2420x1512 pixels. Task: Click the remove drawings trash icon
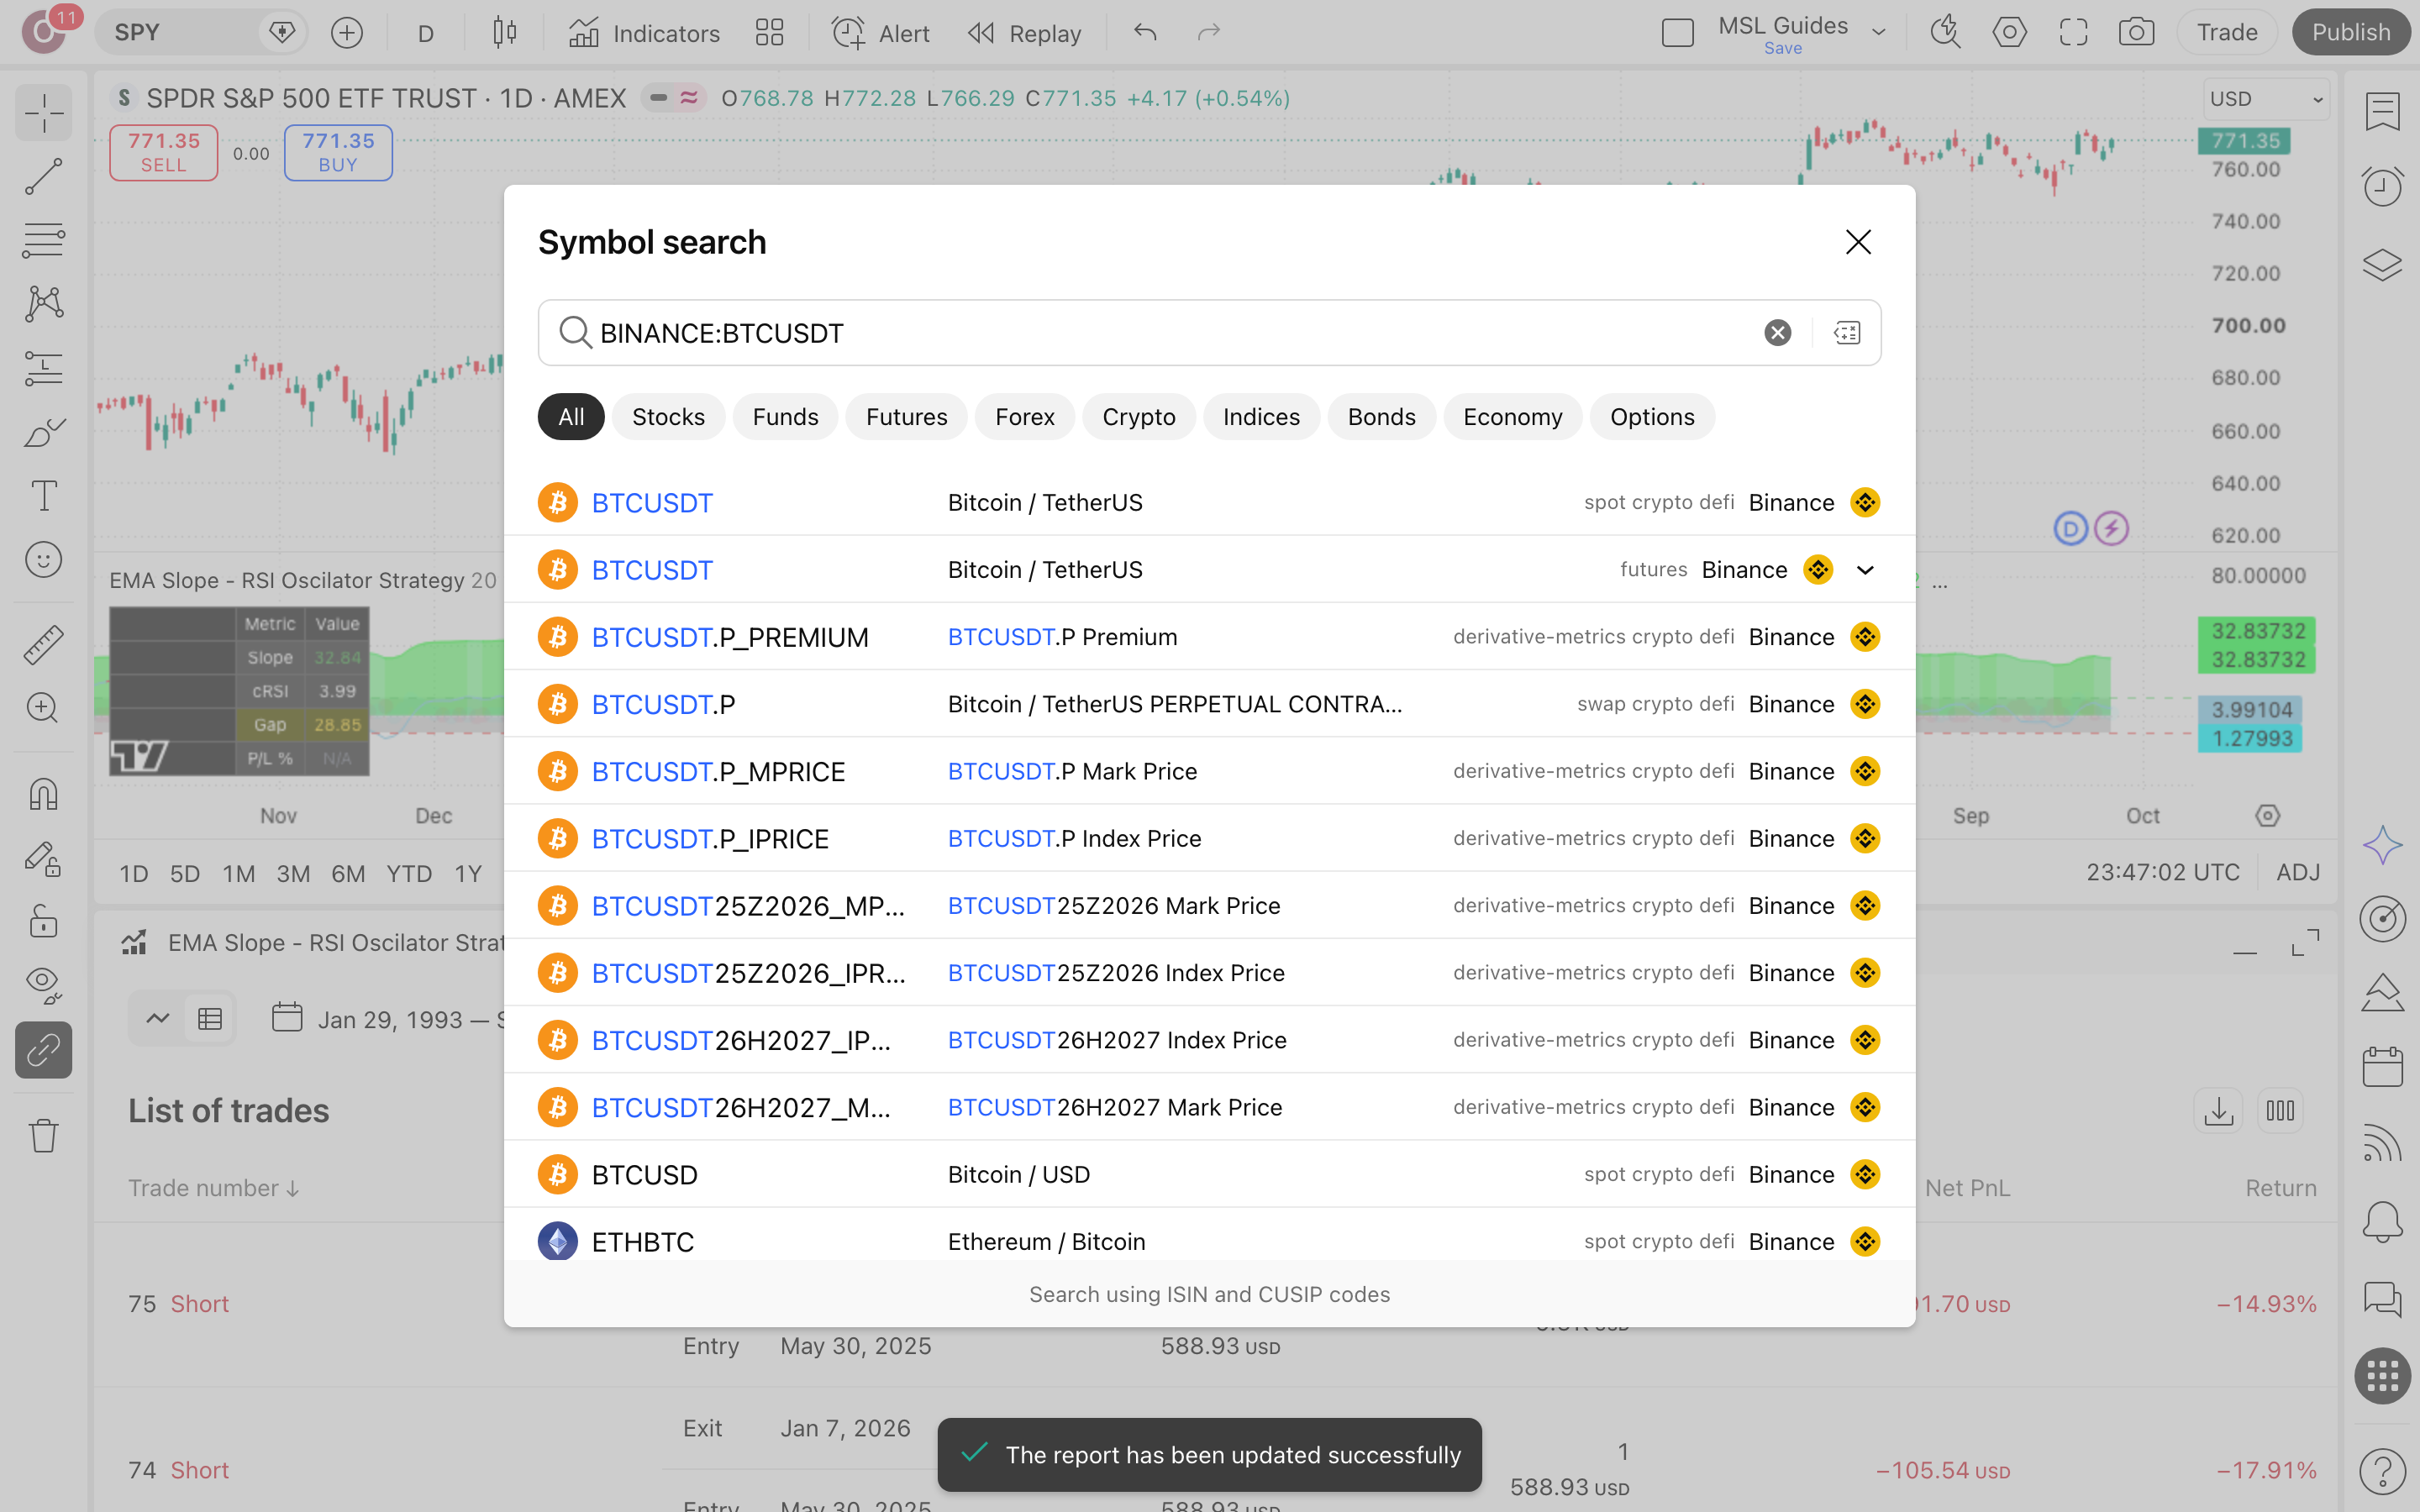pos(44,1135)
